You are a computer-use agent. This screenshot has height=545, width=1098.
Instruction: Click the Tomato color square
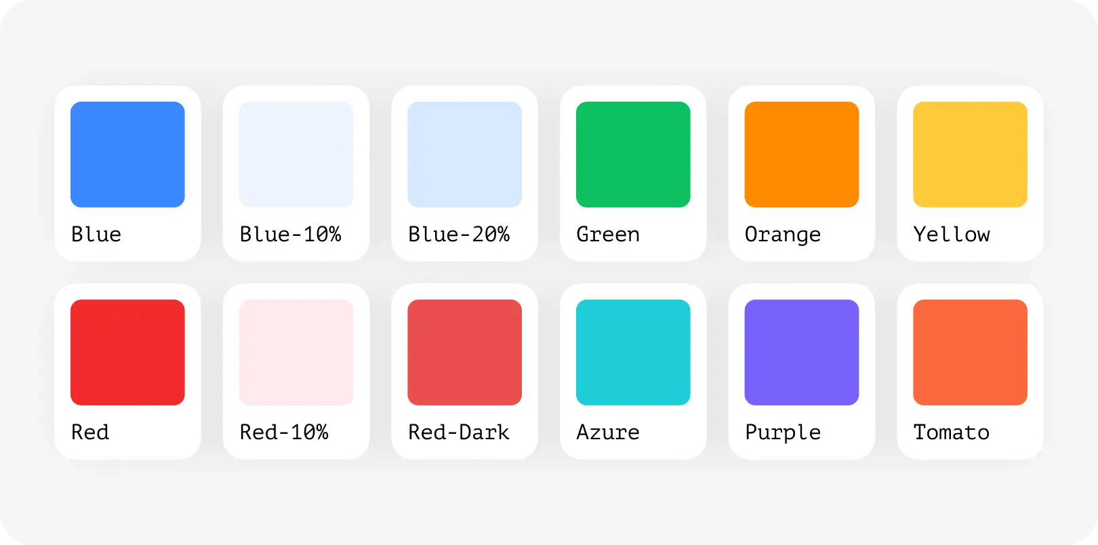pyautogui.click(x=970, y=352)
